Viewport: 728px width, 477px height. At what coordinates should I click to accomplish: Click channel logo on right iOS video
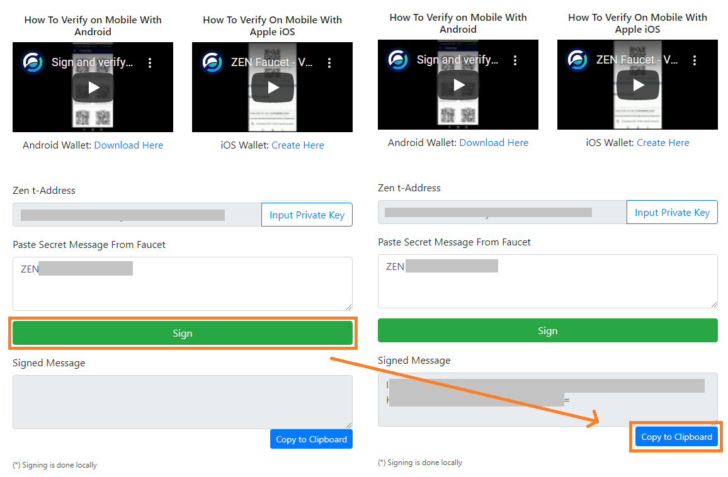click(577, 60)
